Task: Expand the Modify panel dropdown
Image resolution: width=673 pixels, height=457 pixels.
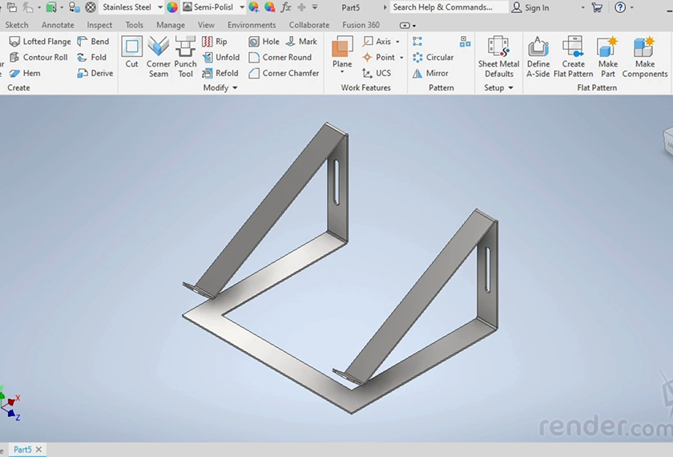Action: click(235, 88)
